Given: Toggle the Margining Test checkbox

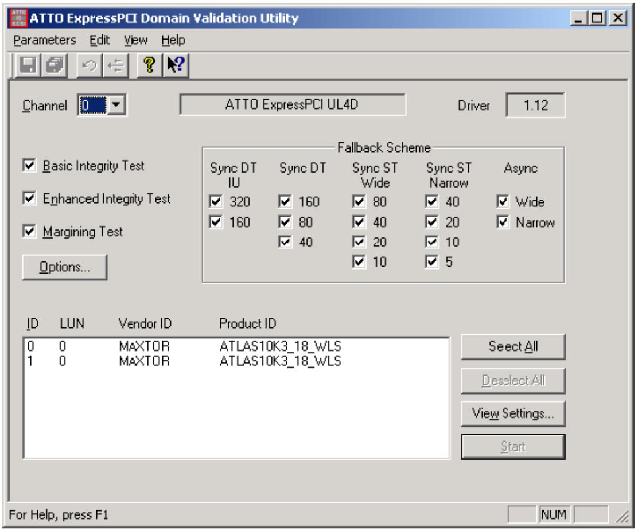Looking at the screenshot, I should tap(29, 231).
